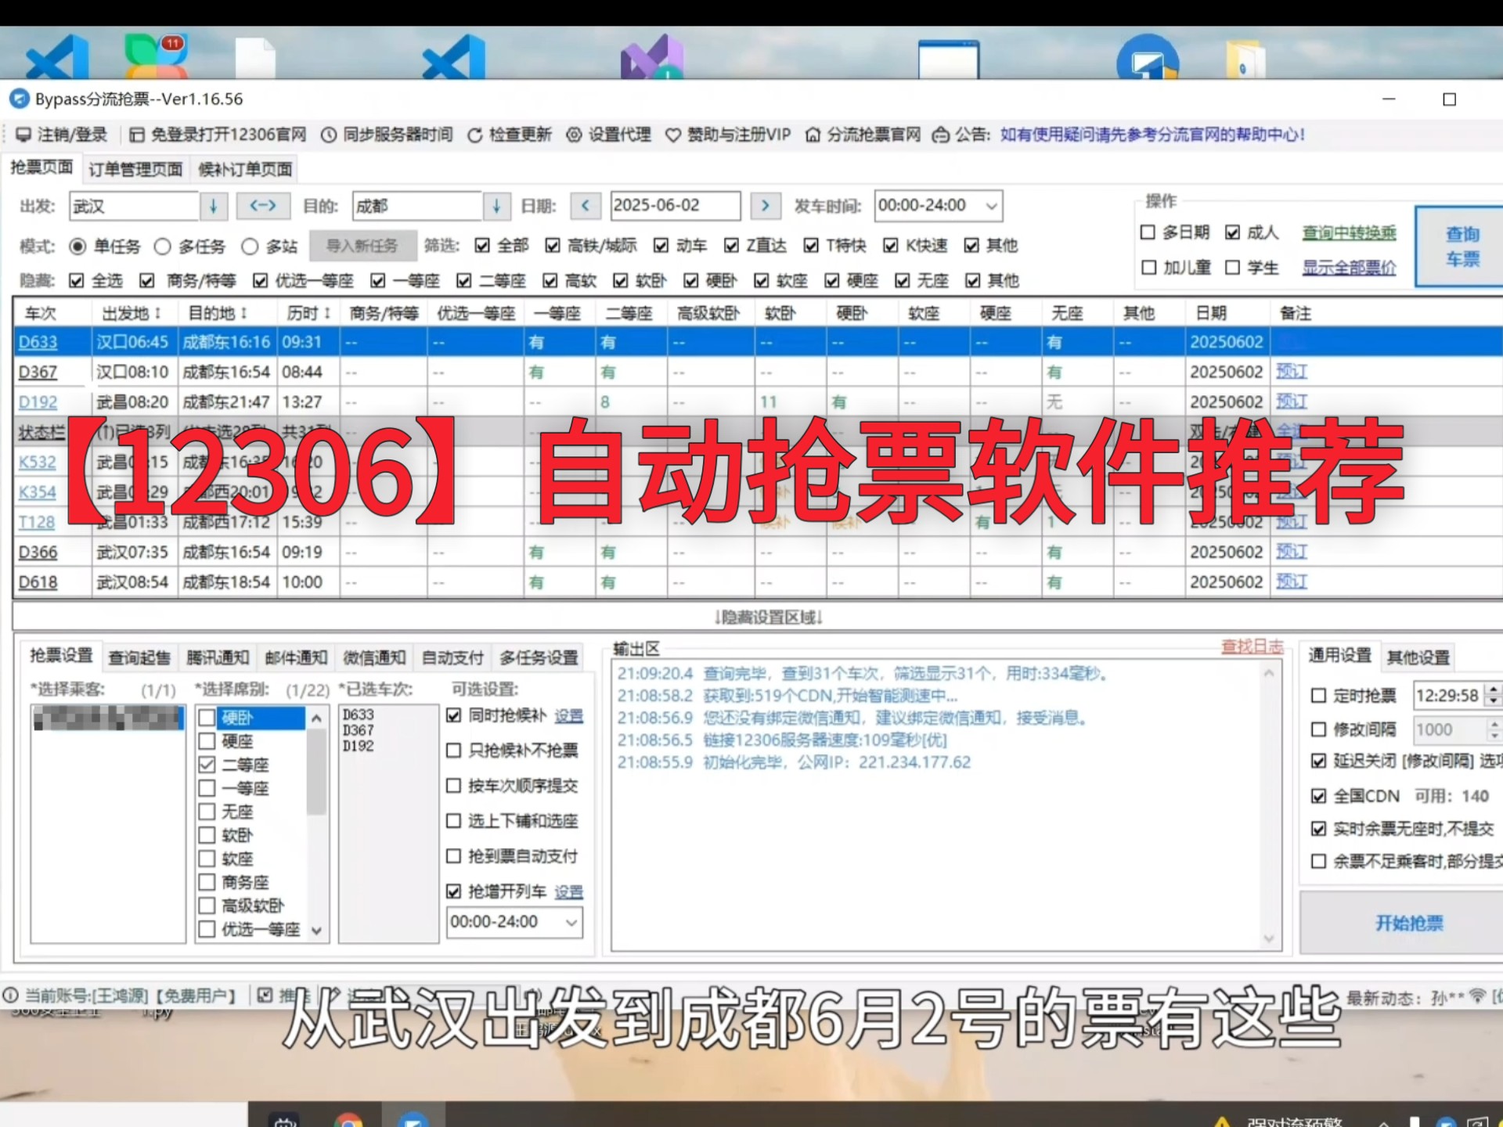Select the 单任务 radio button
Screen dimensions: 1503x1127
77,247
